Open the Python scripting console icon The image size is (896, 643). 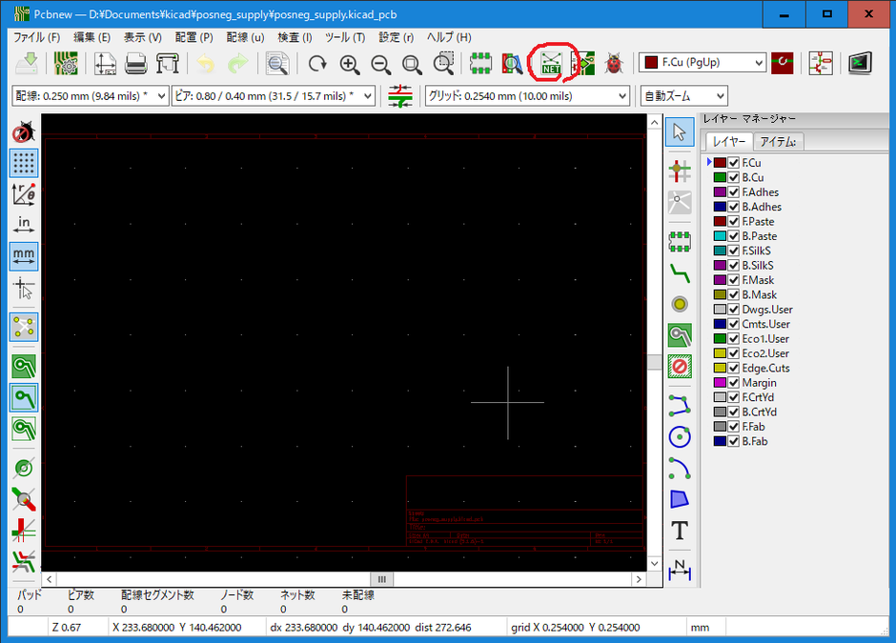tap(860, 63)
